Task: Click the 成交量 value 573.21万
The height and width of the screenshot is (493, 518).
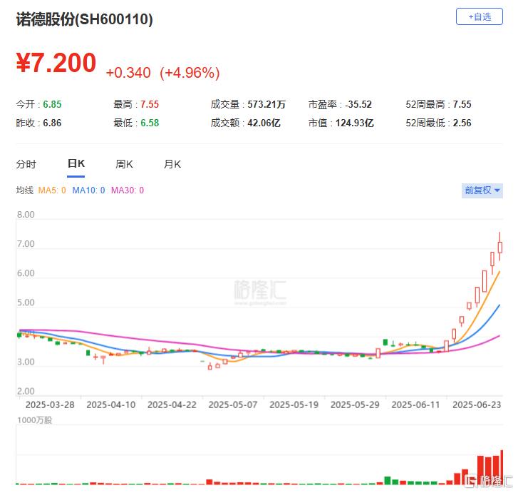Action: click(266, 105)
